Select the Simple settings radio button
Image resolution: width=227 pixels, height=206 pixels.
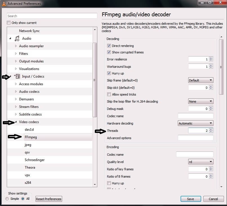point(7,199)
